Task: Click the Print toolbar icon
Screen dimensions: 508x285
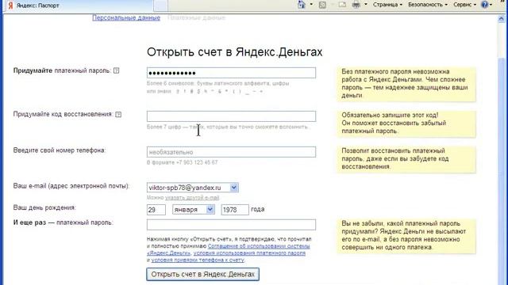Action: click(x=356, y=5)
